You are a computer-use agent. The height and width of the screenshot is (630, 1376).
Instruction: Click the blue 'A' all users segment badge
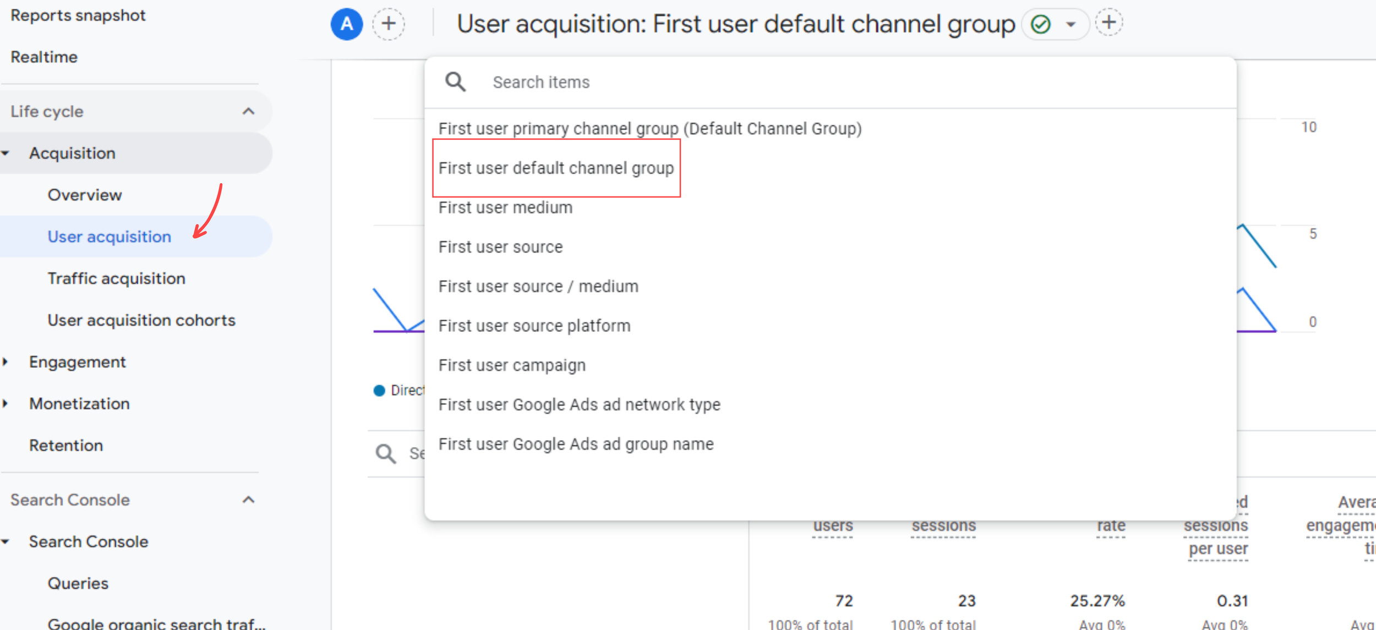coord(346,24)
